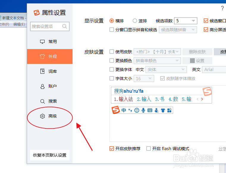Click candidate 2.输入 in preview
Image resolution: width=226 pixels, height=173 pixels.
point(144,99)
